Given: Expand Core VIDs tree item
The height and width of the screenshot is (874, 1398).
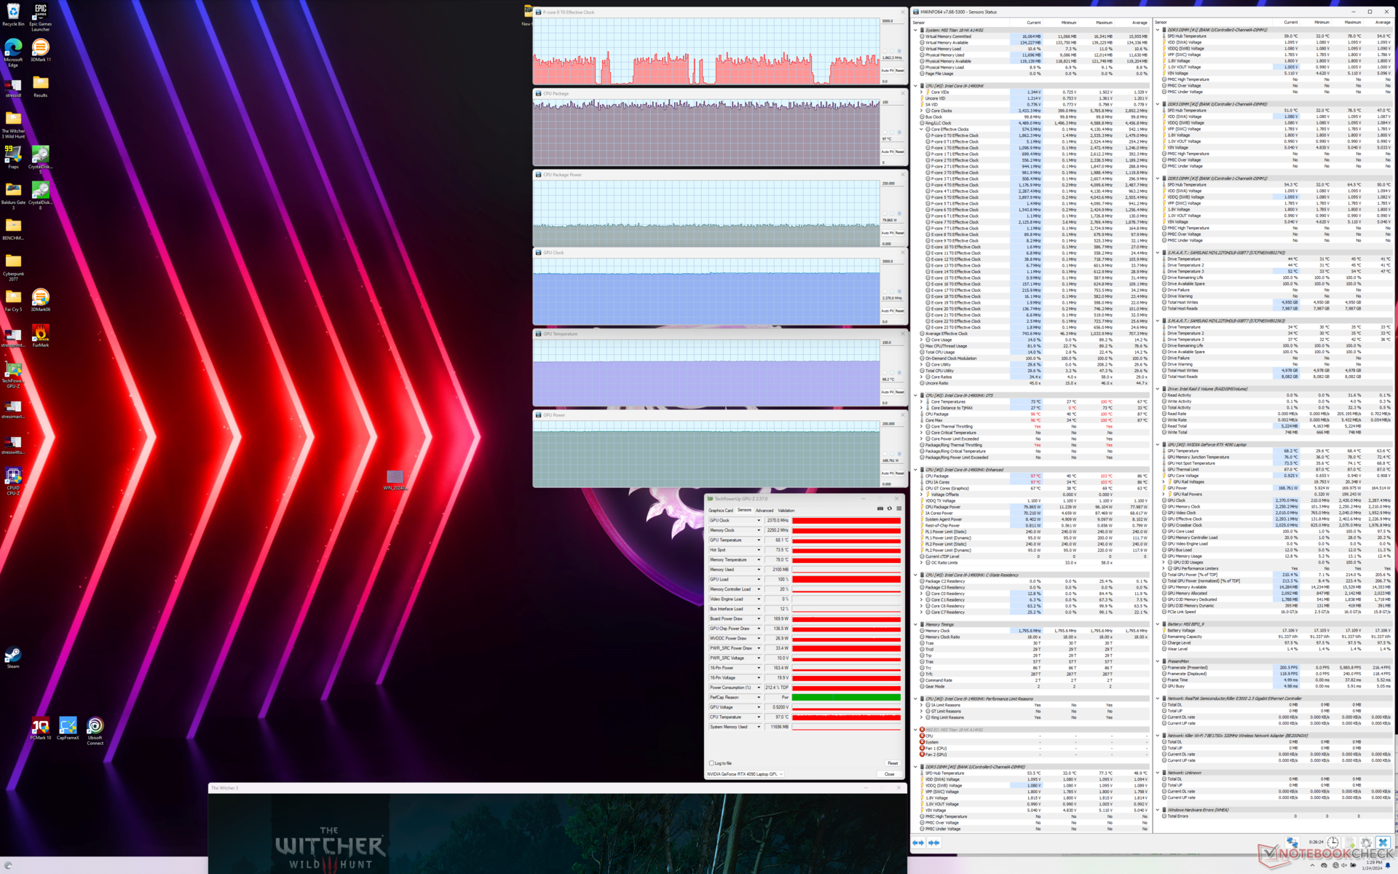Looking at the screenshot, I should (x=921, y=92).
